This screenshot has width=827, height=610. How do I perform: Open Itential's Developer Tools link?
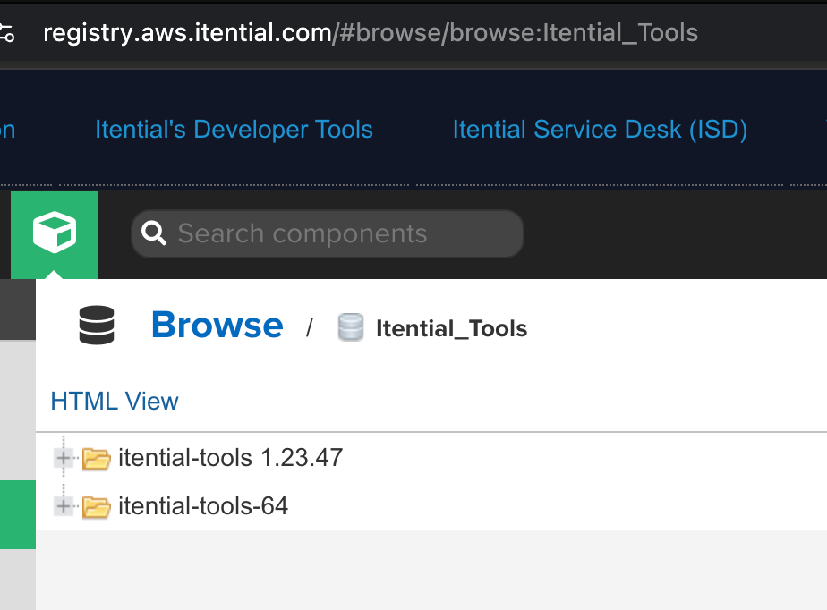[x=234, y=130]
